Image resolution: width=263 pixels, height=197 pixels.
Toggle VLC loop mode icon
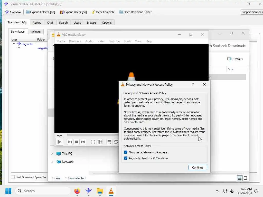(x=116, y=142)
